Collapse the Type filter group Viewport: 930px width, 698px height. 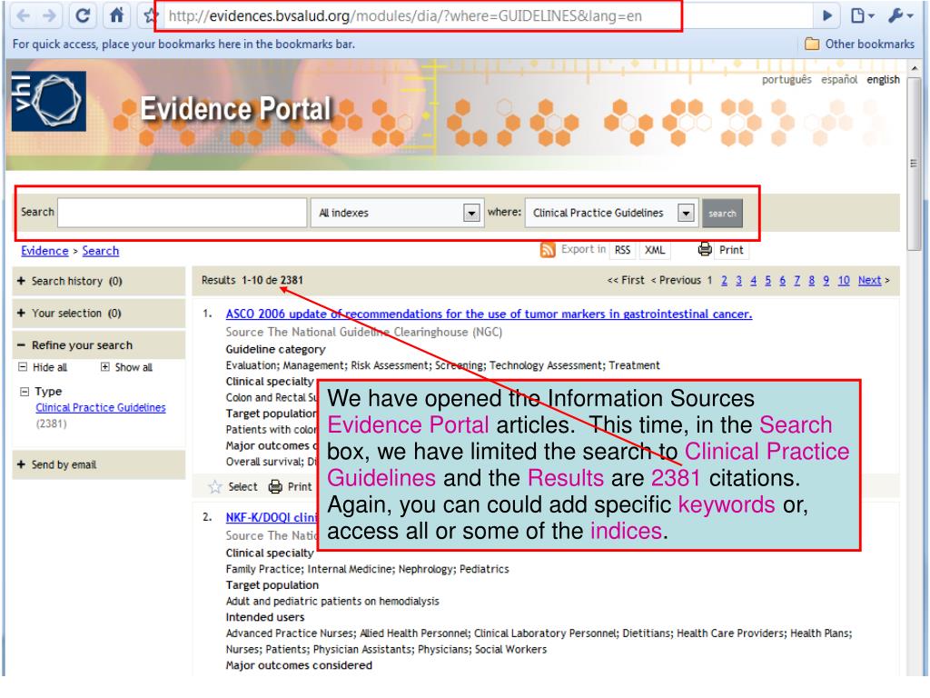(x=25, y=392)
